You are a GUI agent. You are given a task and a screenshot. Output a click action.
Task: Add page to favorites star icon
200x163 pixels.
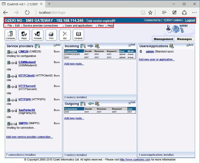pos(150,13)
